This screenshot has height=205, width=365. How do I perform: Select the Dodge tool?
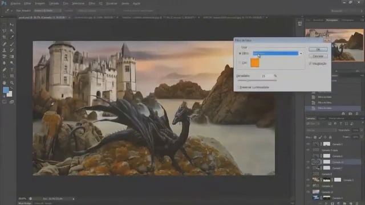click(x=11, y=63)
